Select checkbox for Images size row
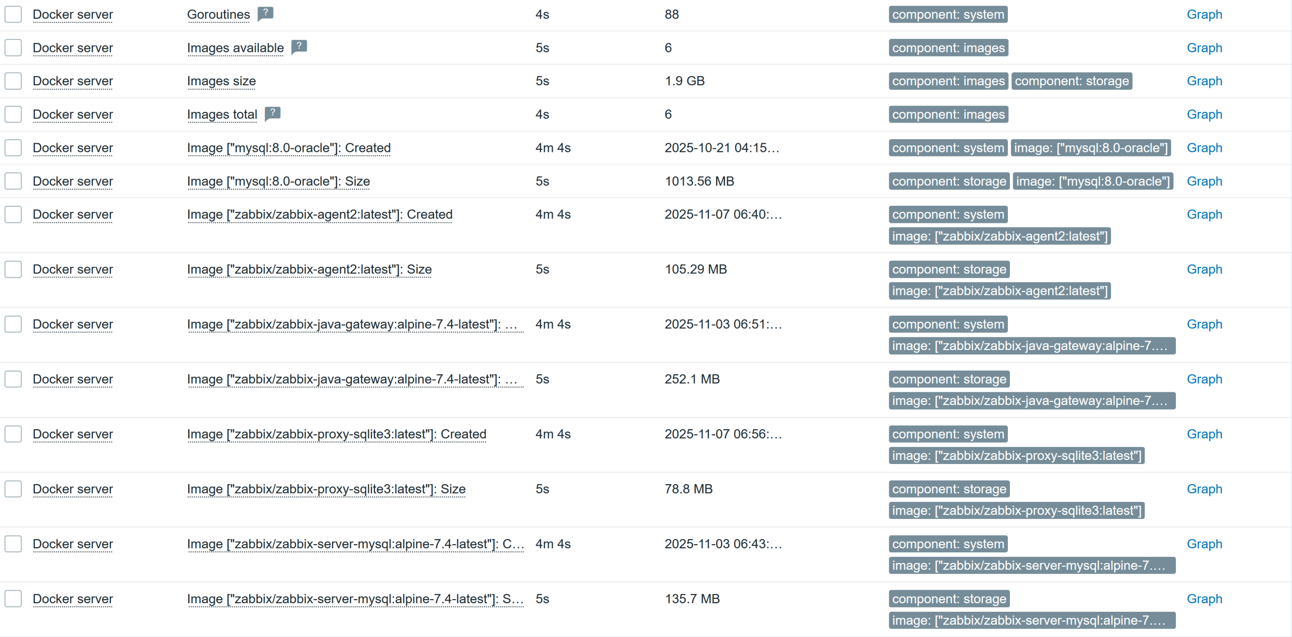 point(13,81)
